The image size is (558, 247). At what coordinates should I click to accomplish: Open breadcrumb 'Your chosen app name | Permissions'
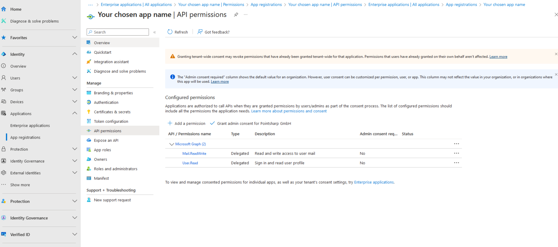(x=211, y=5)
